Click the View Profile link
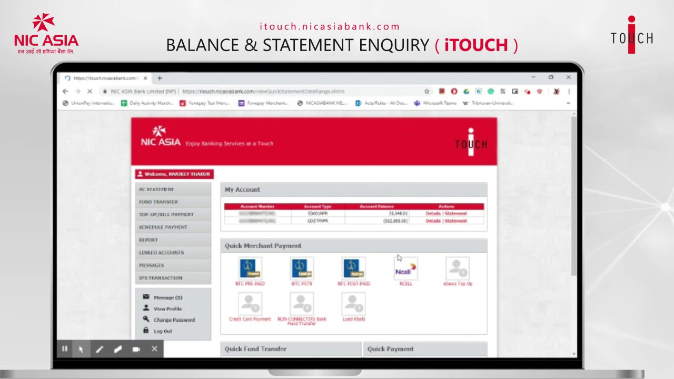Viewport: 674px width, 379px height. click(168, 309)
